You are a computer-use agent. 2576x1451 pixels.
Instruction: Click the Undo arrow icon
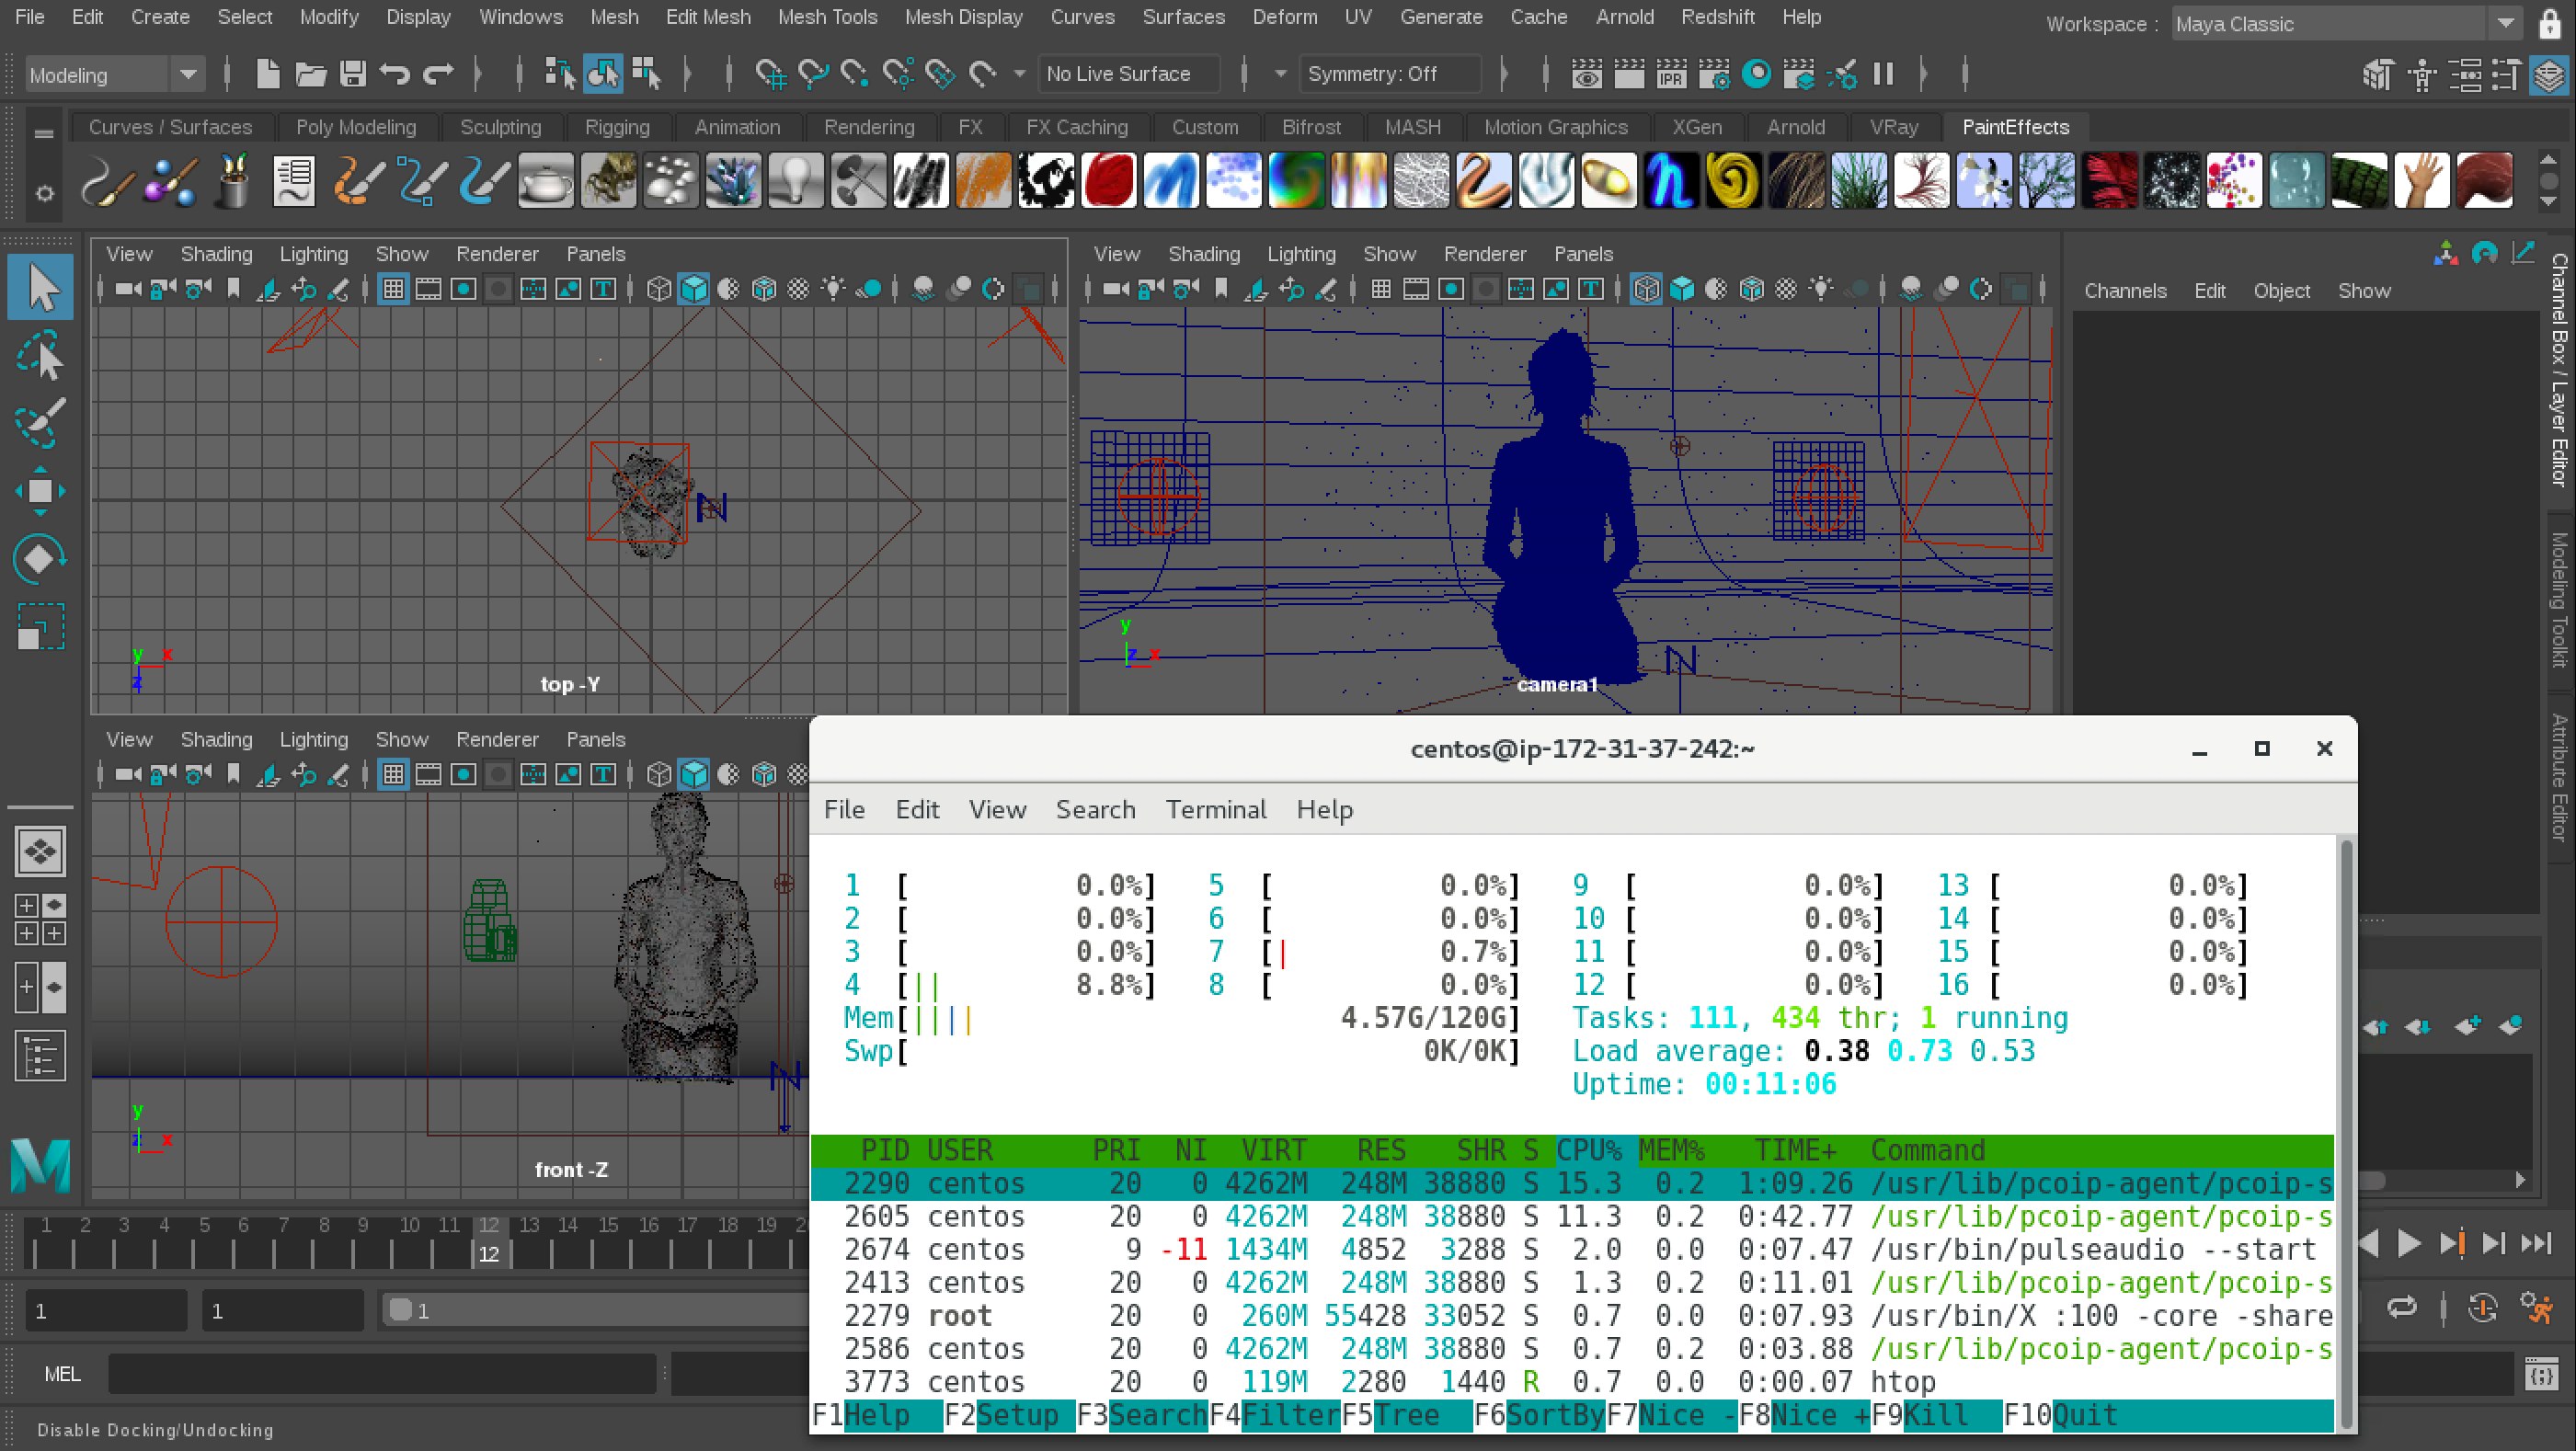(395, 74)
